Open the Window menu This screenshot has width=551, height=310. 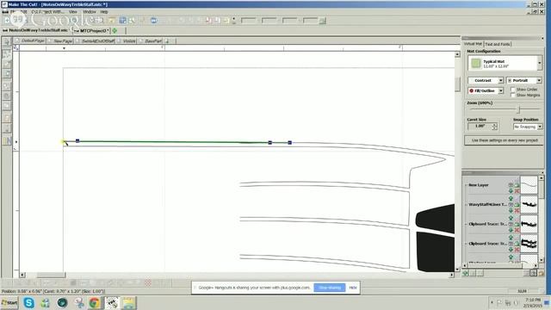90,12
